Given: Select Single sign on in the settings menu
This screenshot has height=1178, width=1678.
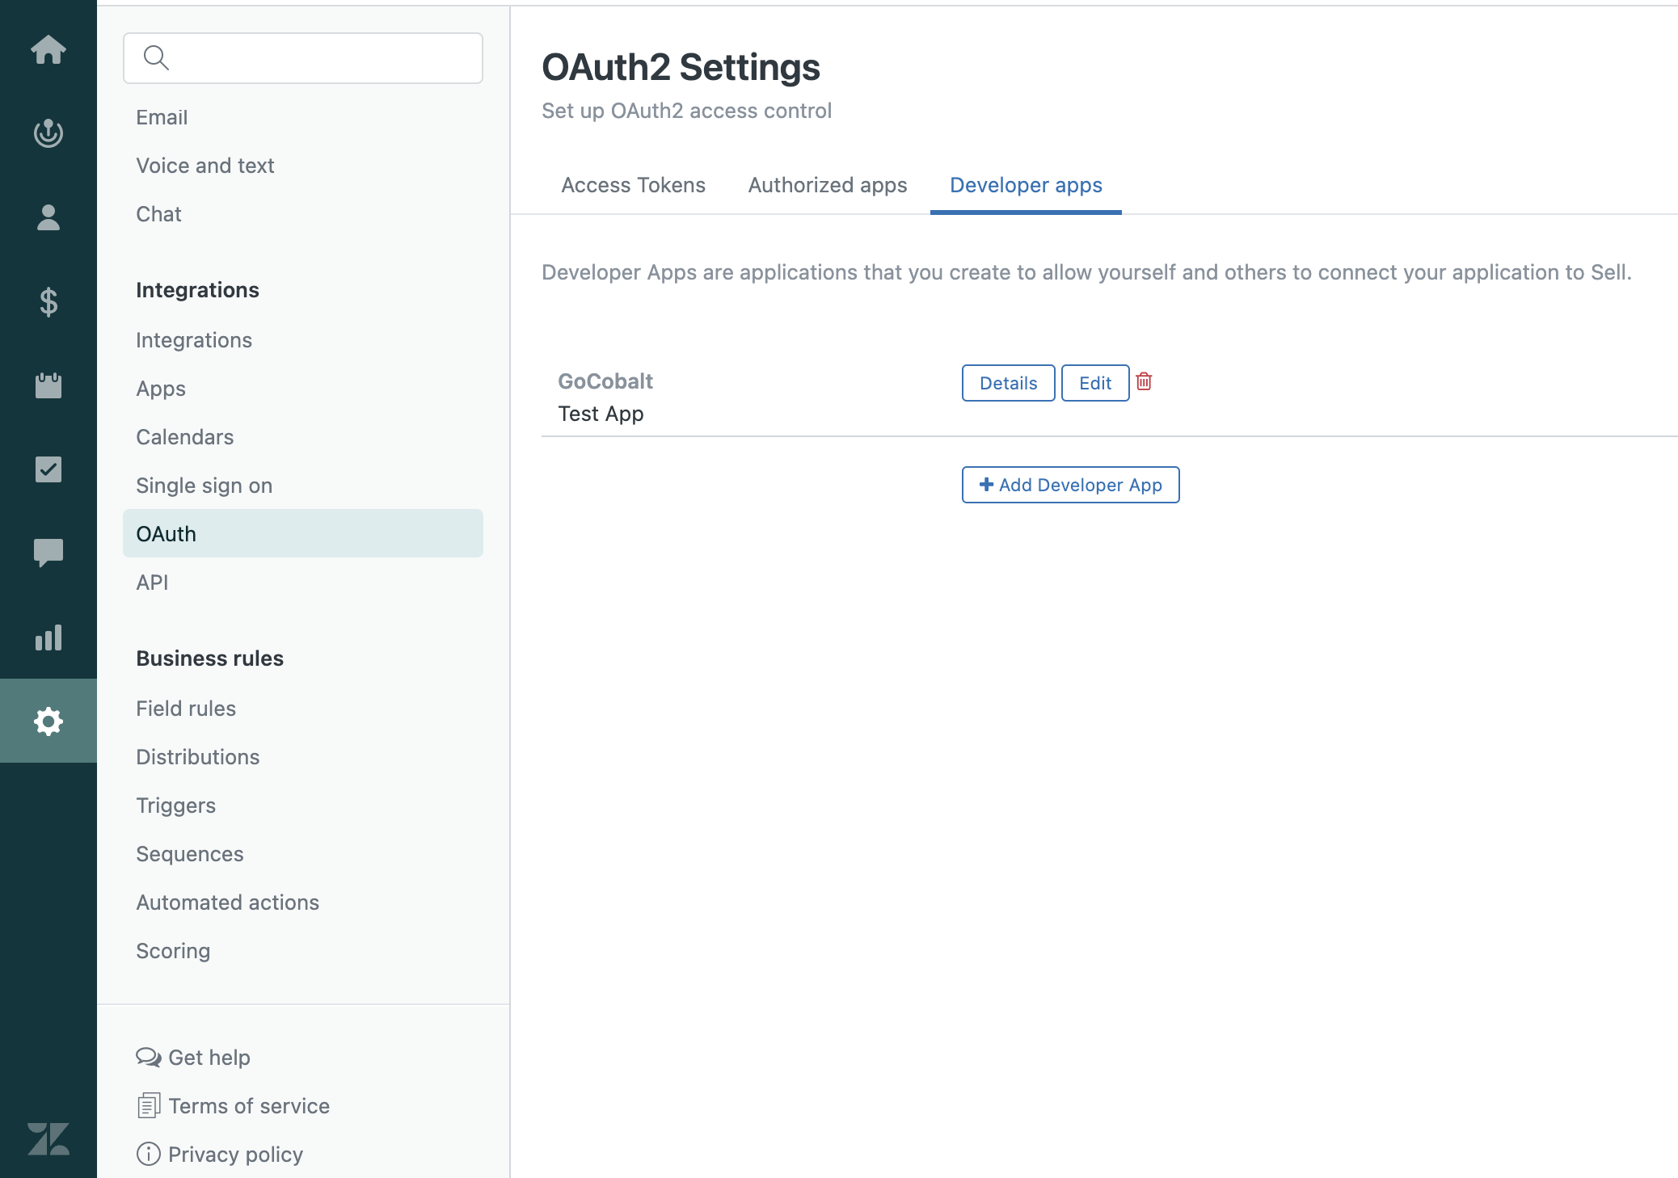Looking at the screenshot, I should click(x=204, y=485).
